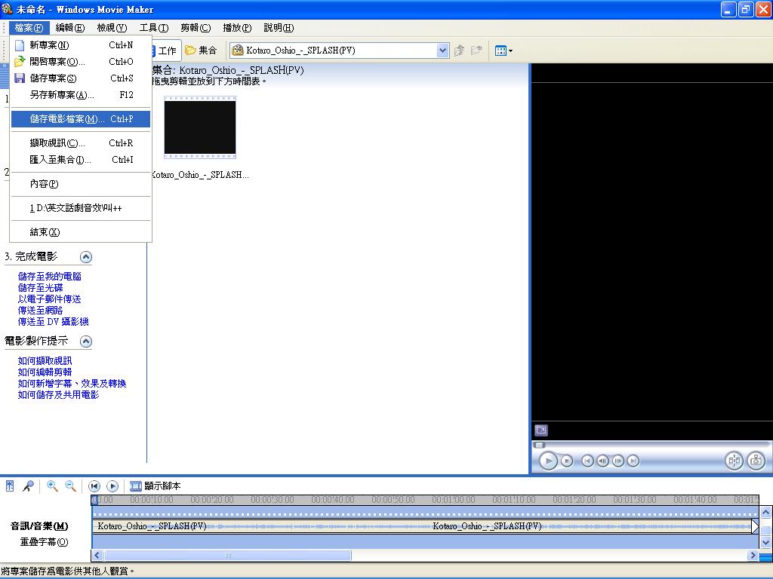Zoom in on the timeline
Screen dimensions: 773x579
coord(52,486)
